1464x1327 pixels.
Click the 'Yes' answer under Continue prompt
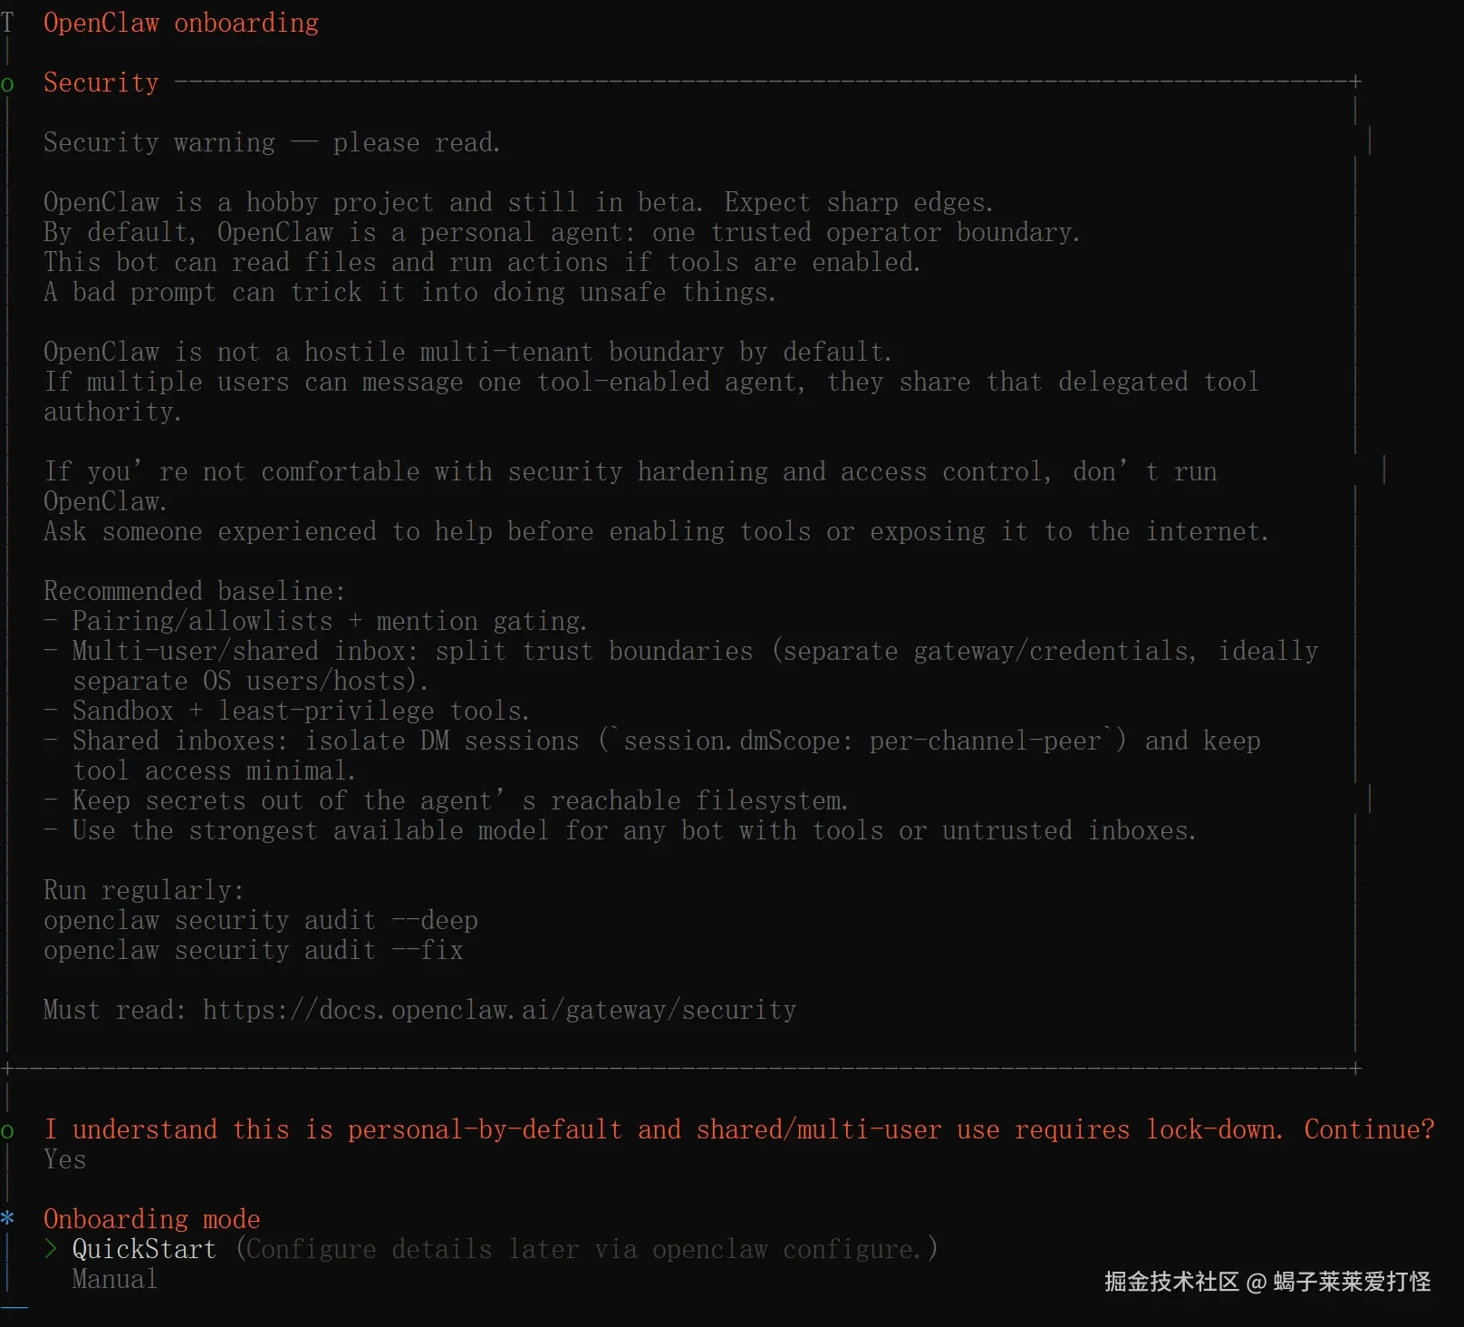click(64, 1159)
